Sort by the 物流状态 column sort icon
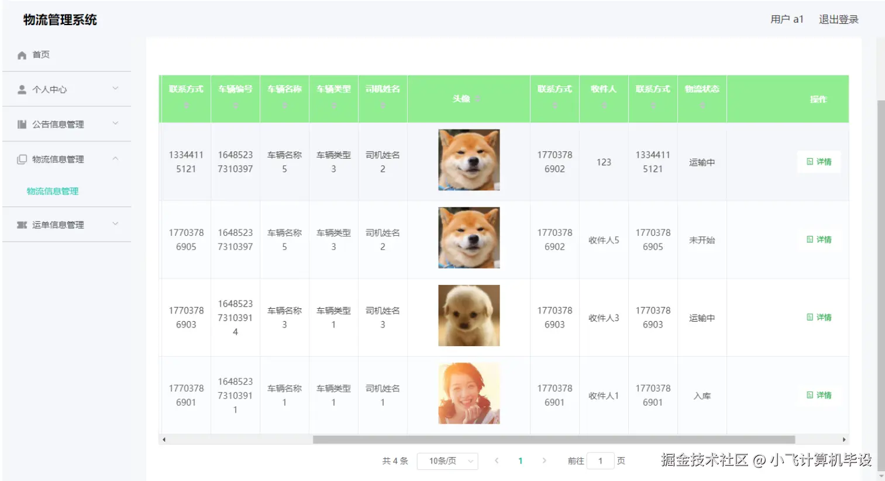The image size is (885, 481). 702,106
